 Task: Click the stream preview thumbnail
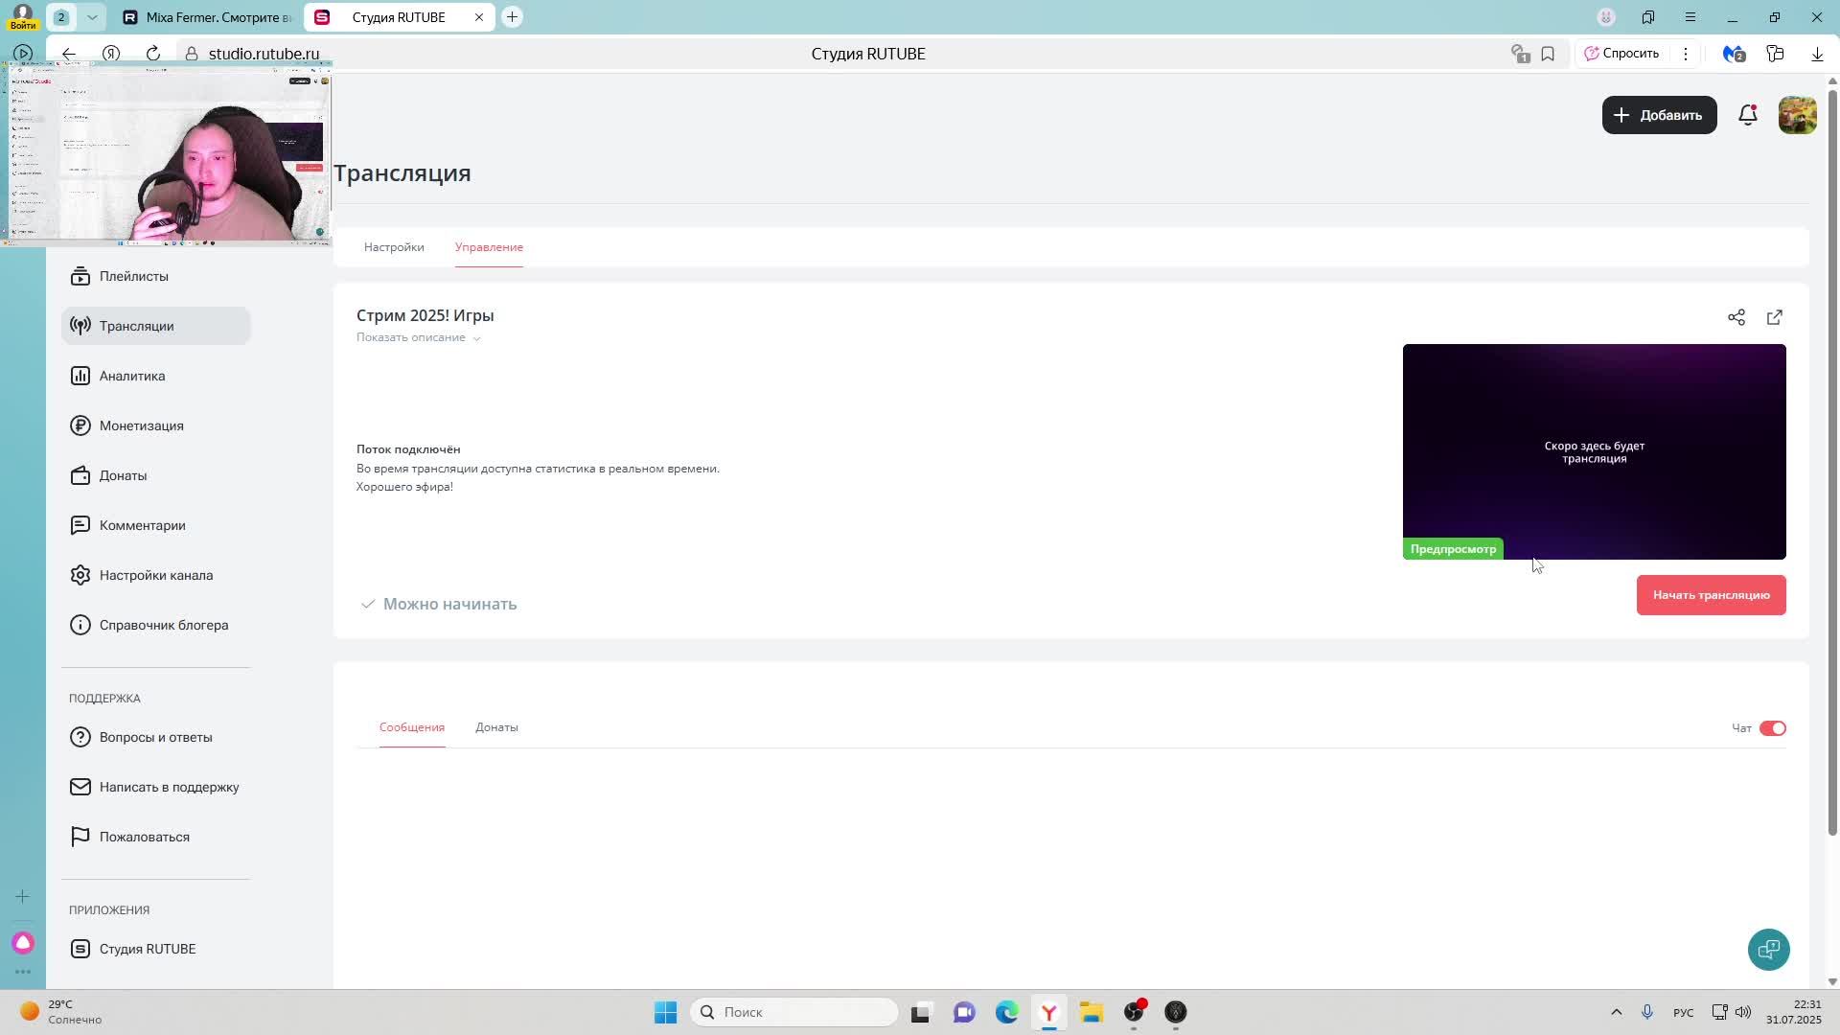point(1594,450)
